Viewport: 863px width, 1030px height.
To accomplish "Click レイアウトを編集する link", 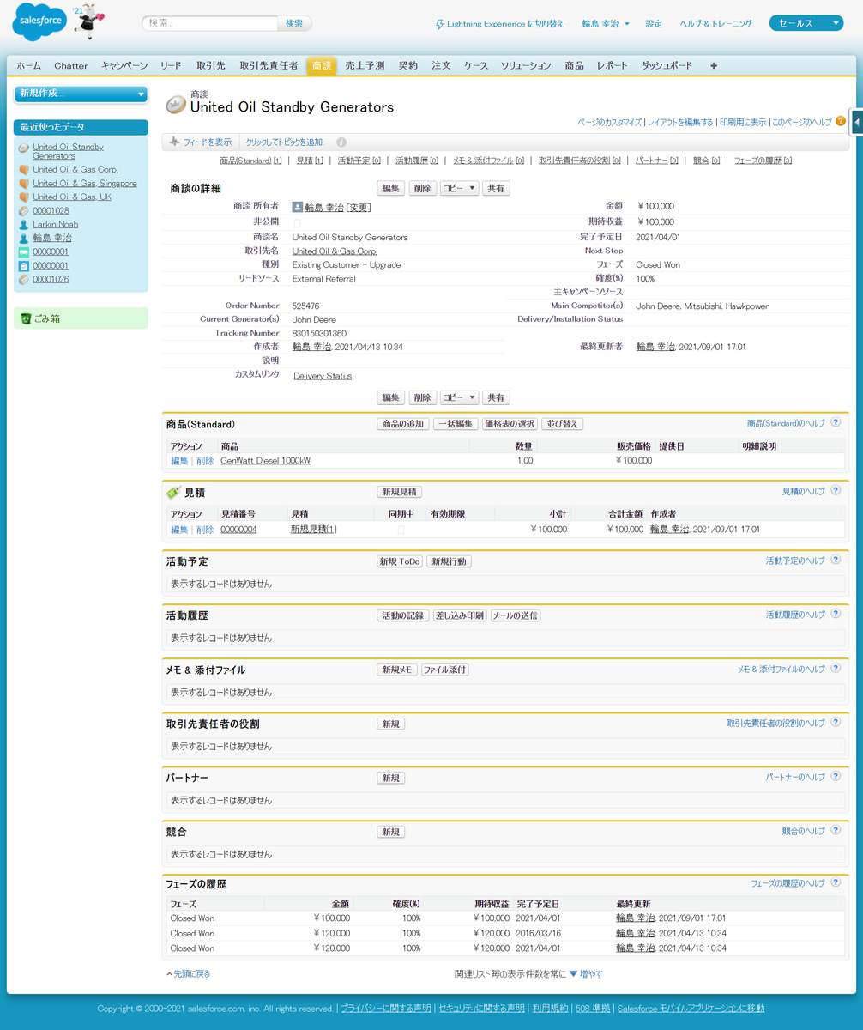I will (x=680, y=123).
